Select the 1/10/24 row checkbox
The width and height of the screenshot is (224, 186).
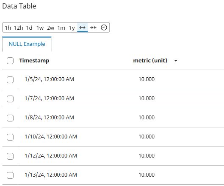[10, 137]
